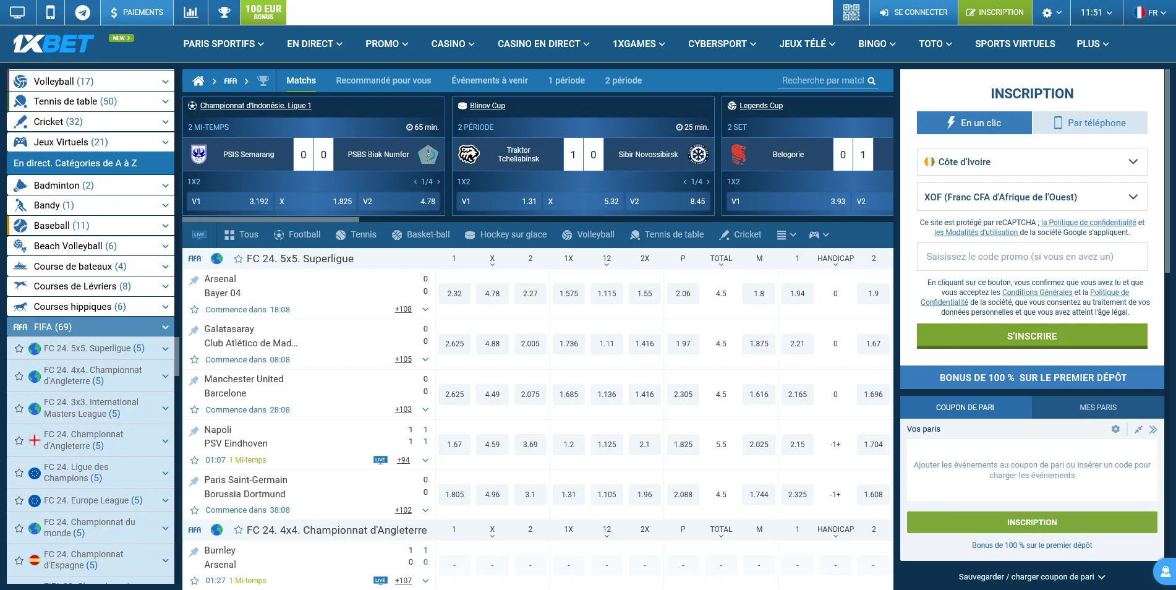
Task: Open live chat support bubble
Action: click(x=1165, y=571)
